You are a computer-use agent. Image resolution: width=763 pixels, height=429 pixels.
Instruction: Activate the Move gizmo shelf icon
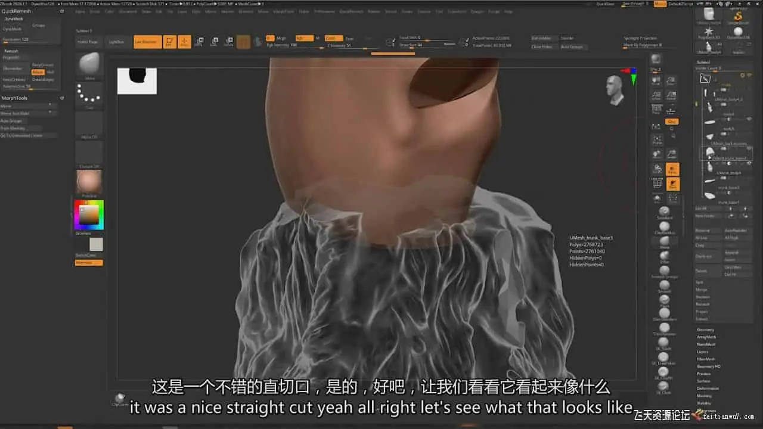[199, 42]
